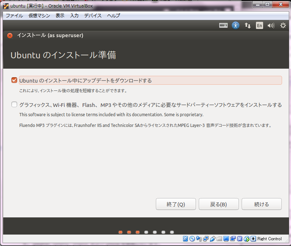Open the 仮想マシン menu
Screen dimensions: 291x246
point(39,16)
